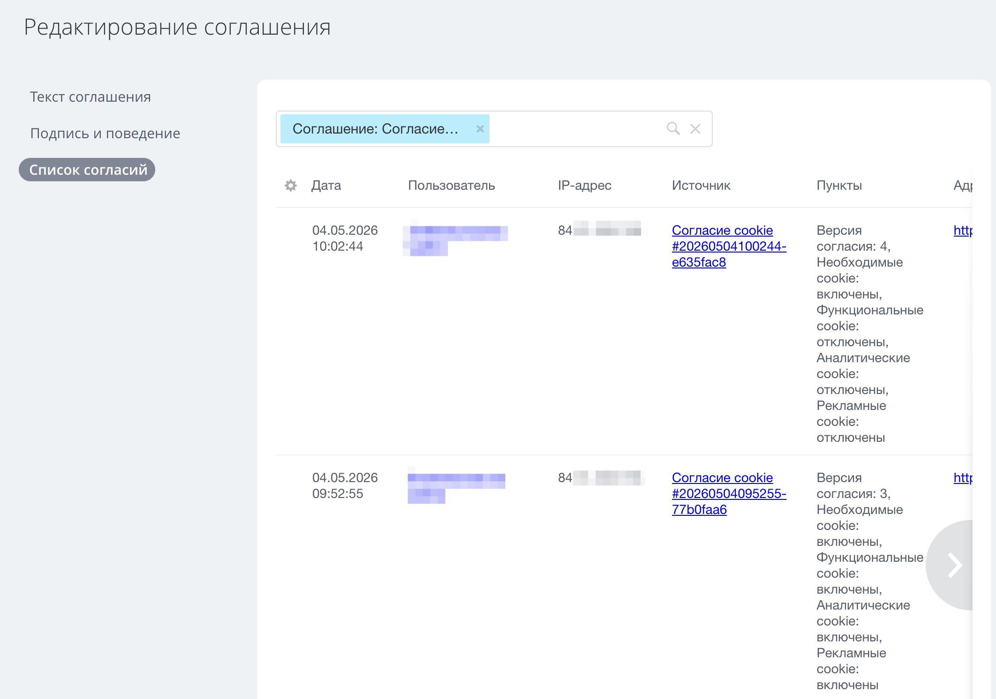Click the 'Версия согласия: 4' points cell
Viewport: 996px width, 699px height.
[870, 334]
